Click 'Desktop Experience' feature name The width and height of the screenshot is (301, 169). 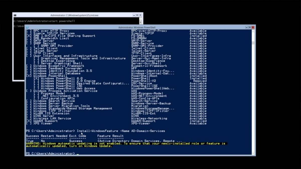pos(58,61)
